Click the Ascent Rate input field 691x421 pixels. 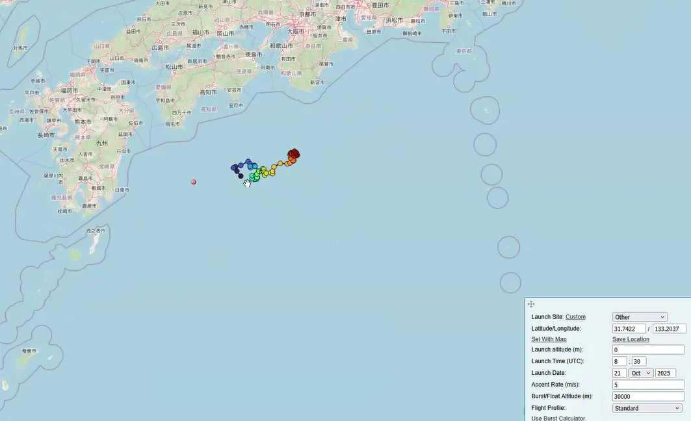pyautogui.click(x=648, y=385)
